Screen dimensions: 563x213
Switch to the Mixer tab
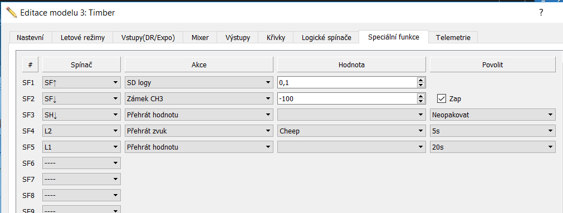200,38
